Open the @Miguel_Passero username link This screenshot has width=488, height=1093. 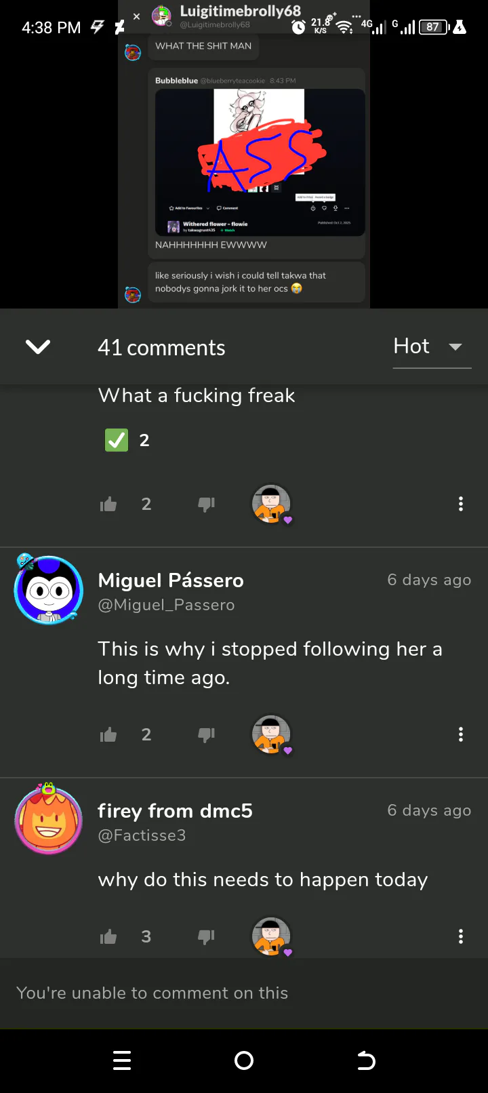166,605
